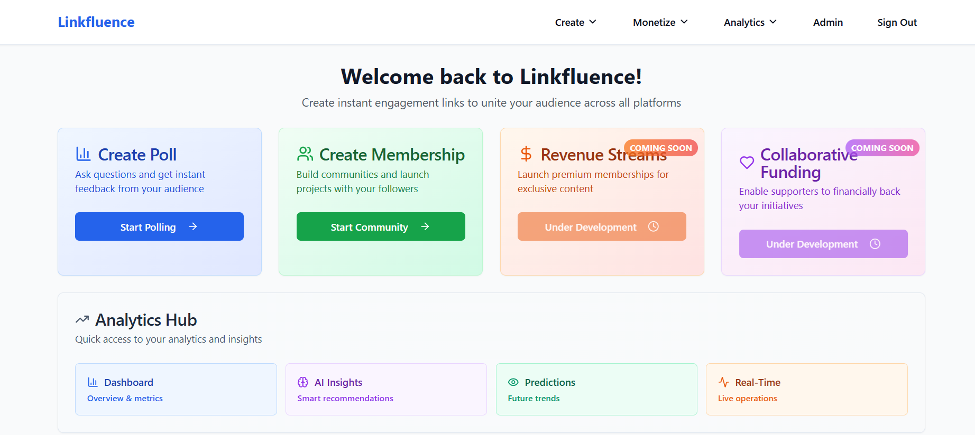Click the Real-Time activity pulse icon
The height and width of the screenshot is (435, 975).
point(723,382)
